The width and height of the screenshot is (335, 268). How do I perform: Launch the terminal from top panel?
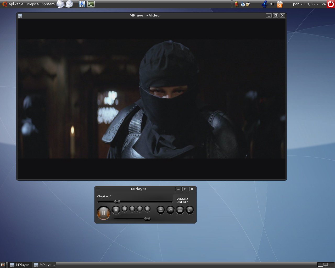[x=91, y=4]
